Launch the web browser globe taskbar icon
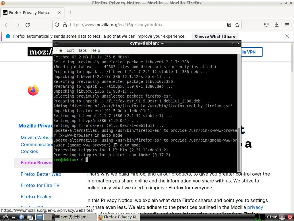Viewport: 294px width, 221px height. pos(21,217)
